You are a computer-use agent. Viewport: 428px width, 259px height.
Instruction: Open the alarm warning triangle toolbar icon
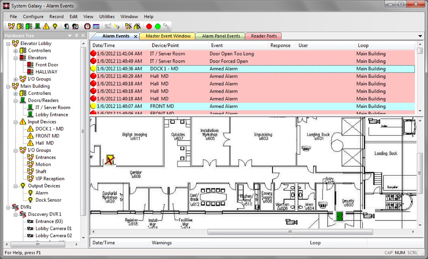(46, 26)
